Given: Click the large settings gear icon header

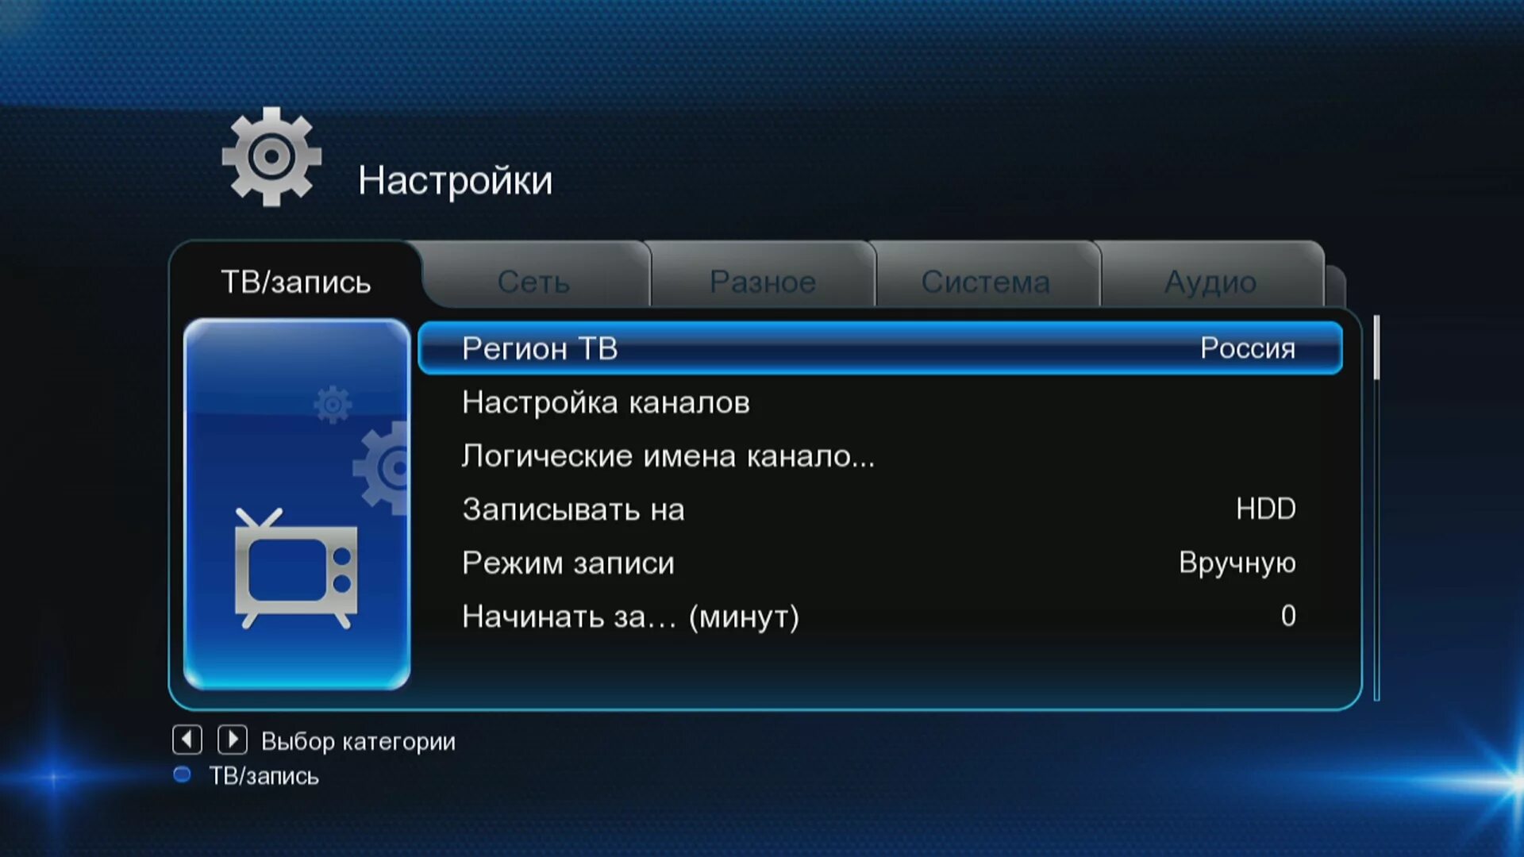Looking at the screenshot, I should pyautogui.click(x=272, y=162).
